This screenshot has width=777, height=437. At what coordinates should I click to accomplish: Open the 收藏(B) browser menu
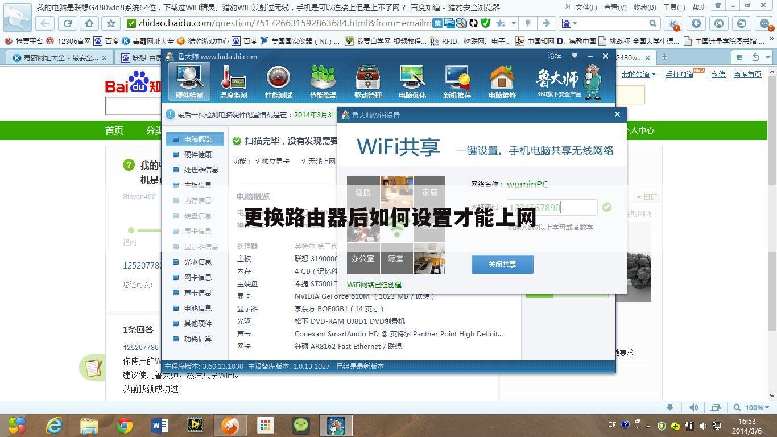pyautogui.click(x=644, y=7)
